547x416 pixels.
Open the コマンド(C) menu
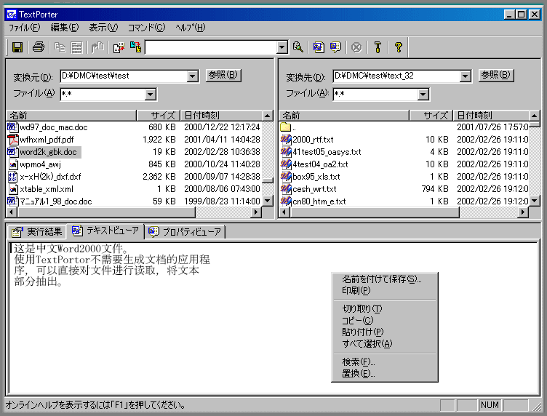[x=146, y=28]
